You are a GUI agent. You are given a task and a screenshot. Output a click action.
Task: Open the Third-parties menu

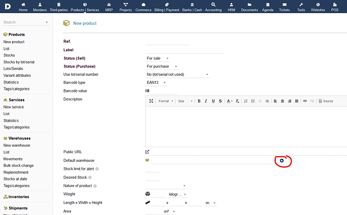coord(59,7)
